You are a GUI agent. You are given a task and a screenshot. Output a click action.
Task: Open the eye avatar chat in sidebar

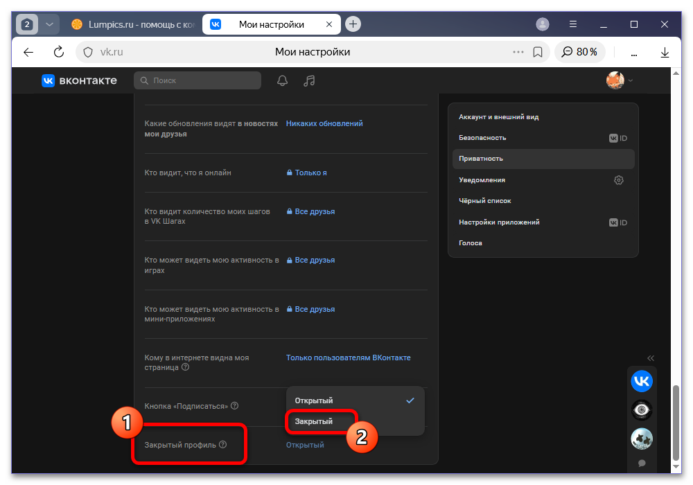click(642, 410)
